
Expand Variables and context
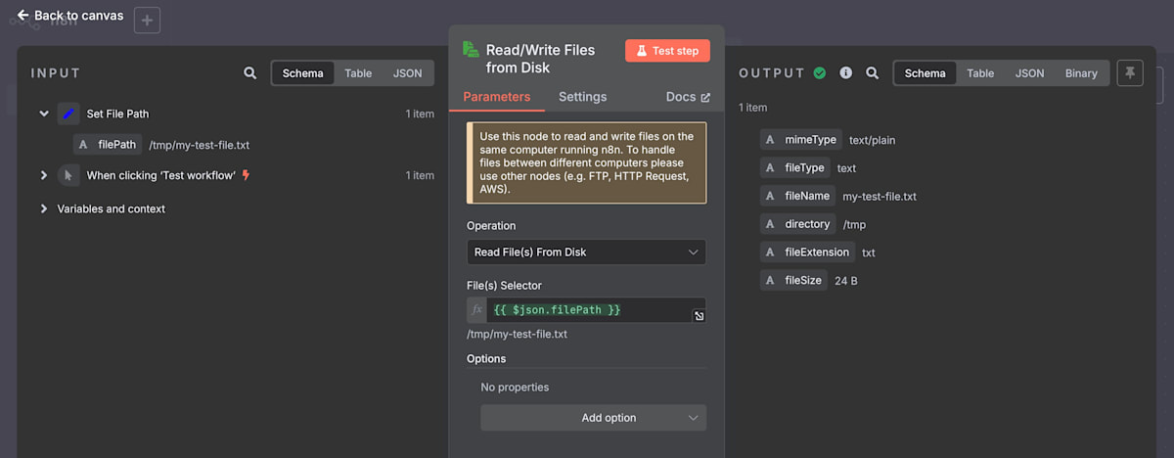(x=44, y=208)
